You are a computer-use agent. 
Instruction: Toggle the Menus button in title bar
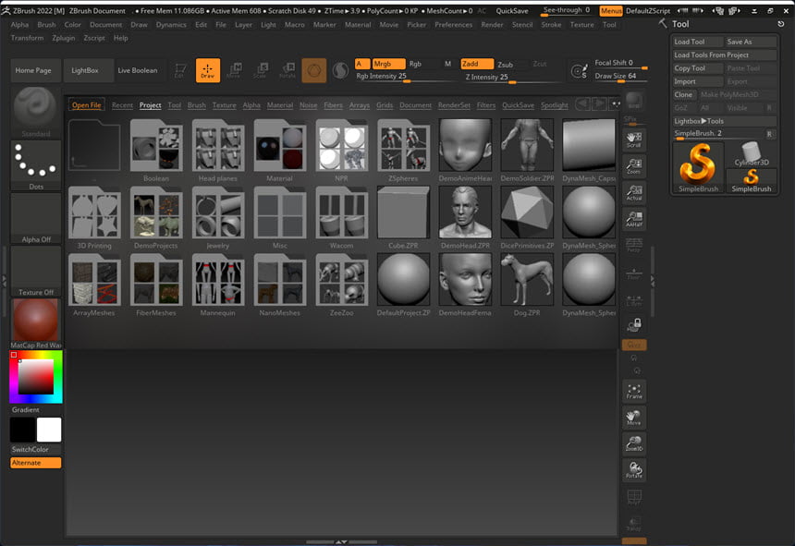[611, 11]
